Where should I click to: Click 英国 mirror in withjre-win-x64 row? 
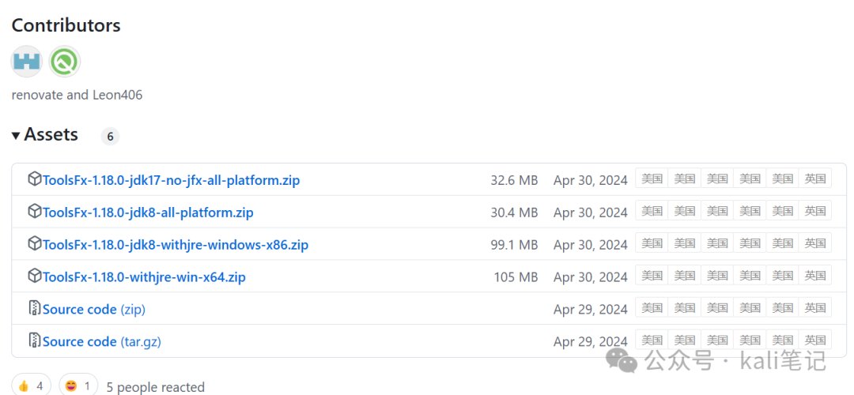coord(814,275)
